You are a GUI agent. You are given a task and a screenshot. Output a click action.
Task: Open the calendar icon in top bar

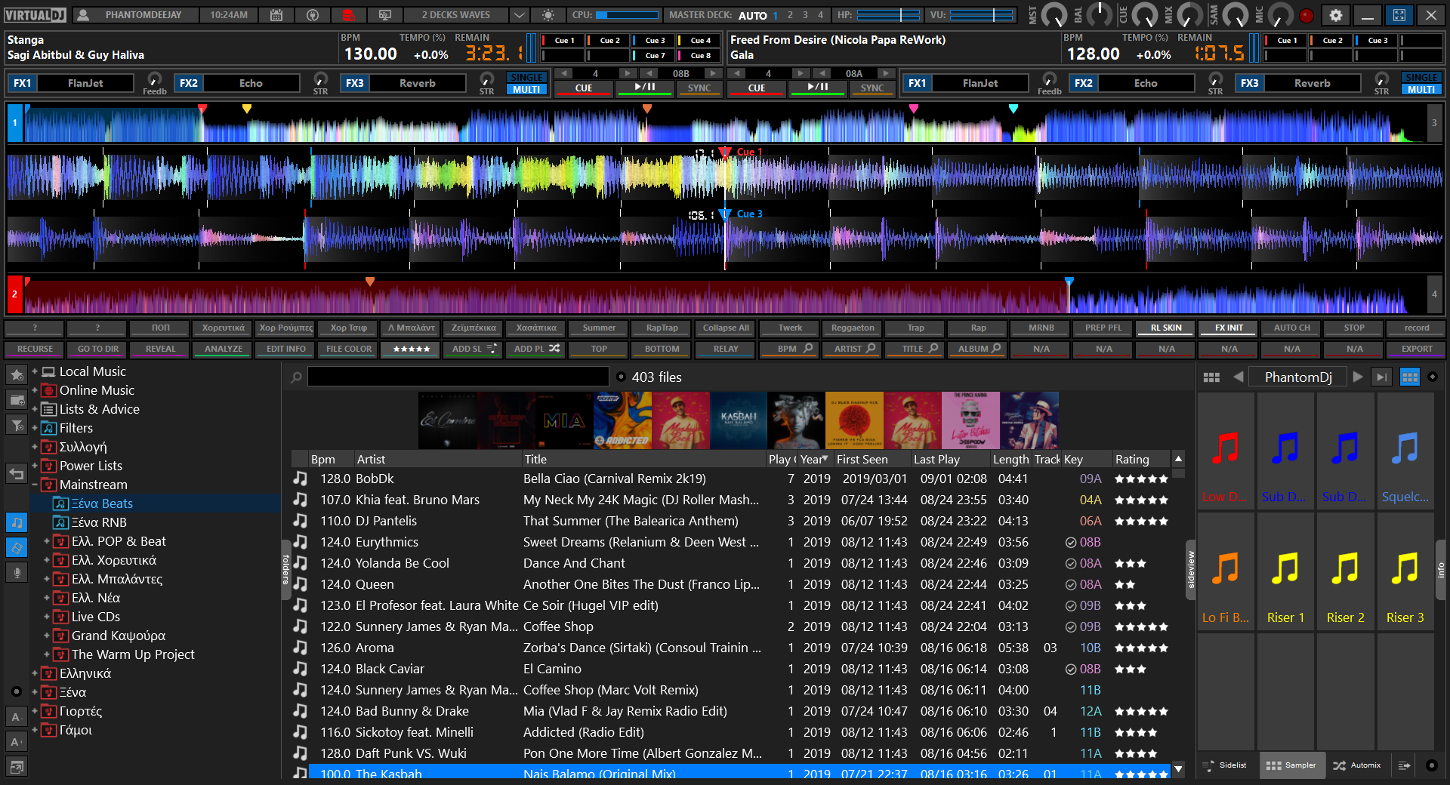click(276, 15)
